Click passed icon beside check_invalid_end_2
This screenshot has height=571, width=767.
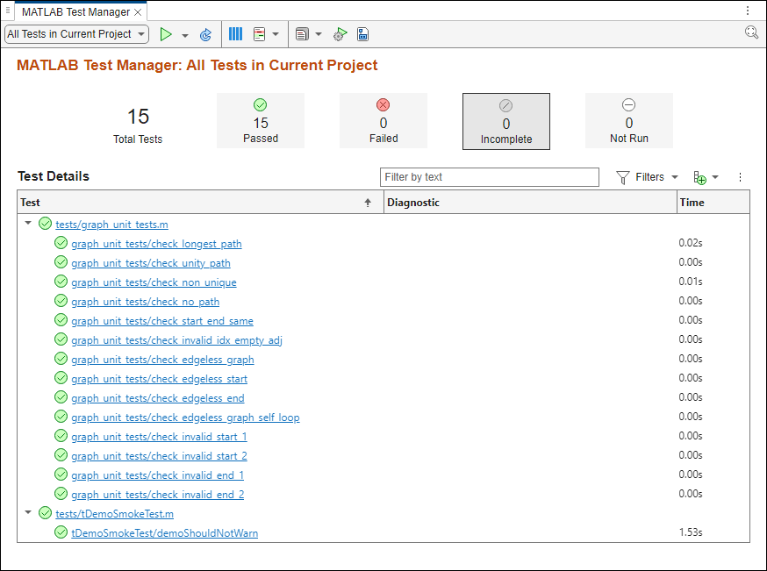pos(61,493)
